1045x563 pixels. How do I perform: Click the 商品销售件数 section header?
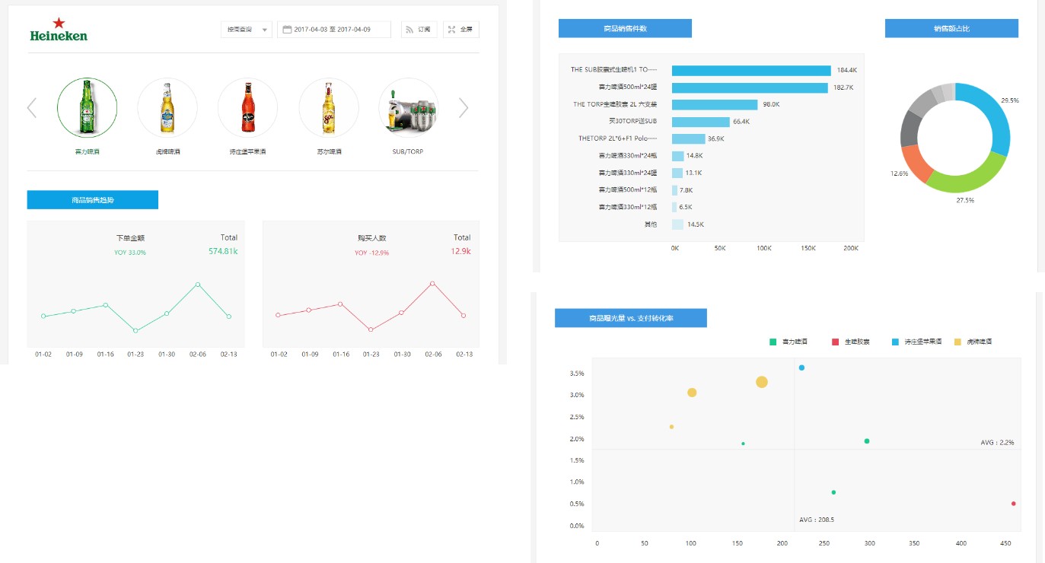(625, 28)
